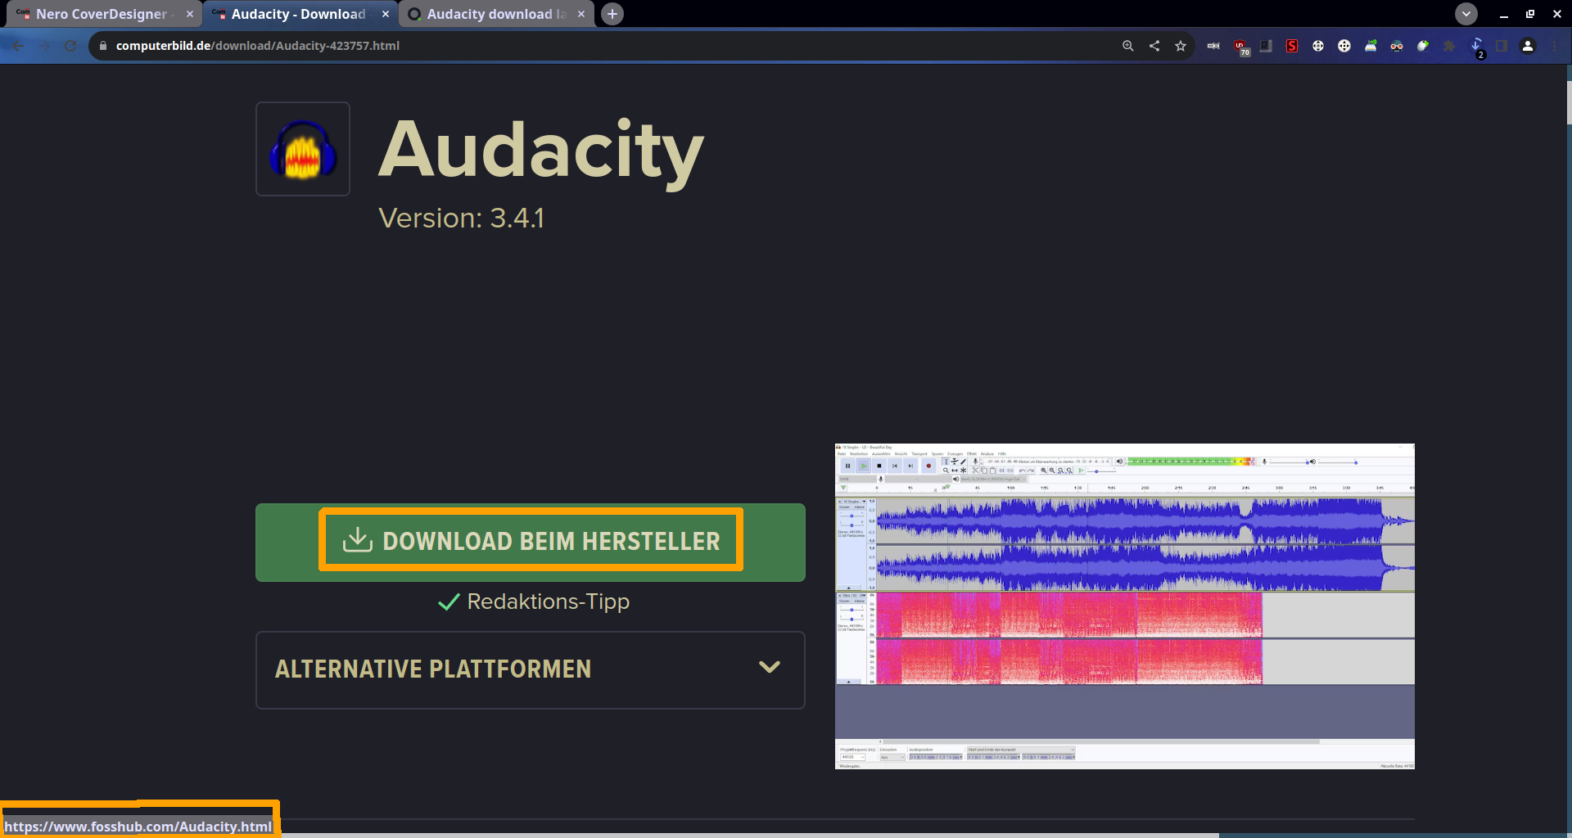Reload the current page
This screenshot has width=1572, height=838.
pyautogui.click(x=70, y=46)
